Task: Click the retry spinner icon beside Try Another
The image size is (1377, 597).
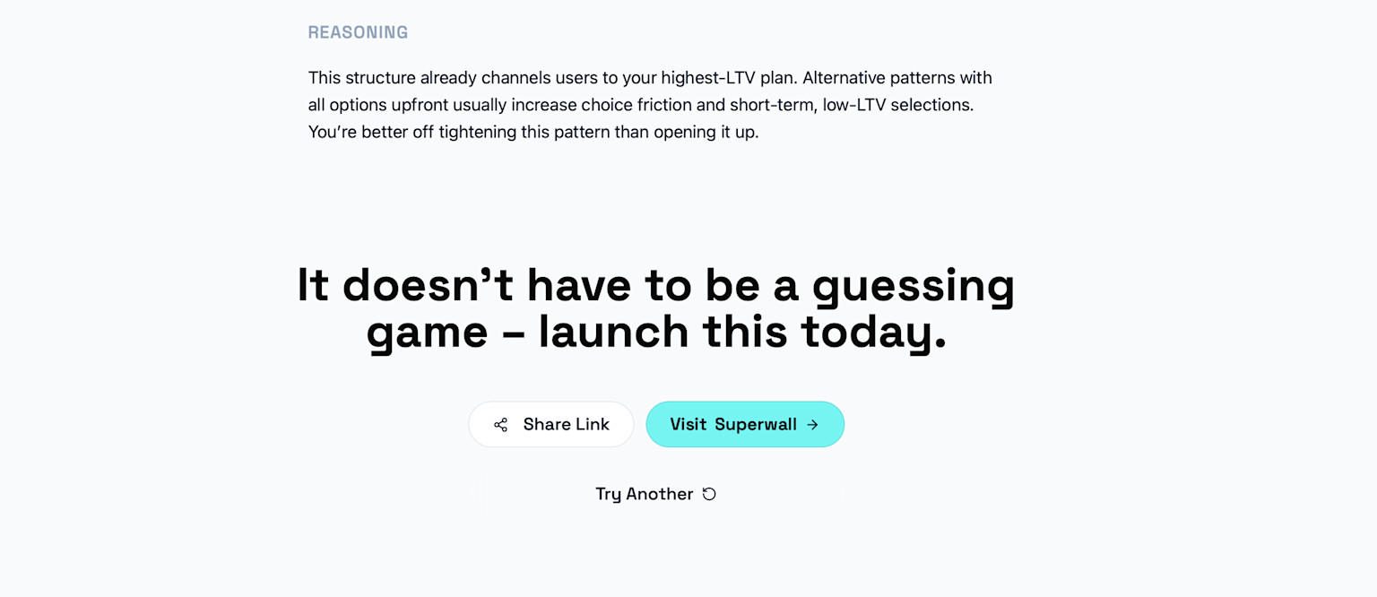Action: (709, 493)
